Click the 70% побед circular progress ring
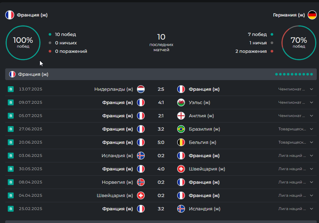The width and height of the screenshot is (319, 223). (x=299, y=43)
